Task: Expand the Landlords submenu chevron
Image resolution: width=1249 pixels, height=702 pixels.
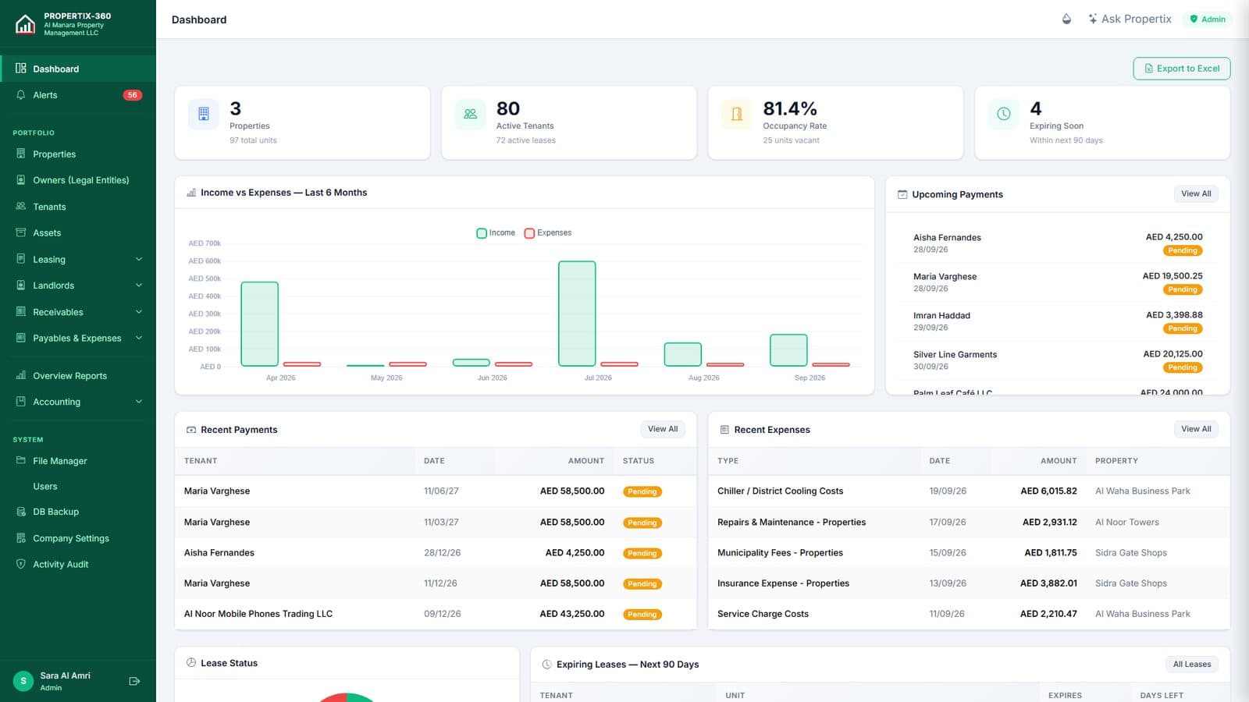Action: coord(139,285)
